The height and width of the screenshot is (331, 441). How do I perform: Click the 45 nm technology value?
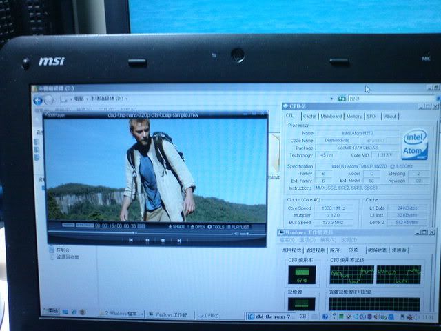point(327,155)
